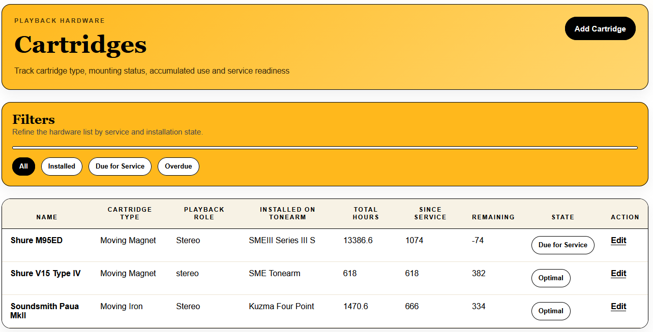
Task: Click since service value 666
Action: coord(412,307)
